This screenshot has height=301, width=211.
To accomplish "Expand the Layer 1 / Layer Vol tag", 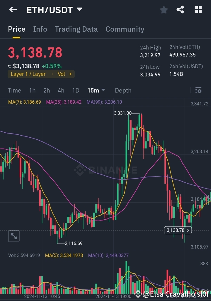I will [41, 74].
